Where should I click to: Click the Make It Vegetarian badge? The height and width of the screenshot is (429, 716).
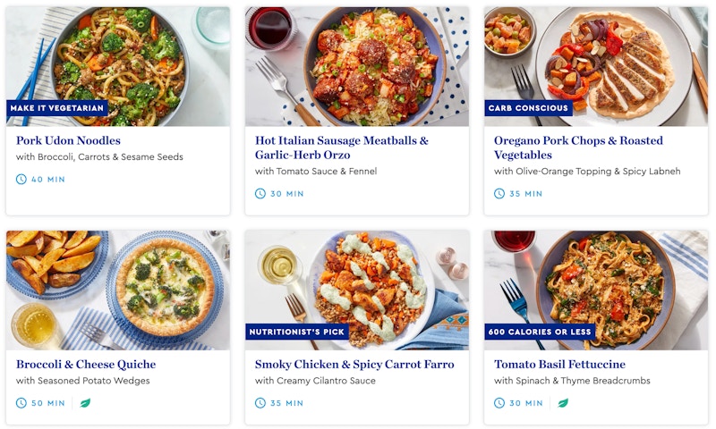pos(57,108)
